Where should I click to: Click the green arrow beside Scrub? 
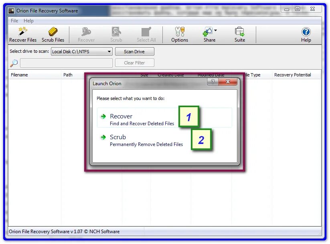coord(103,137)
